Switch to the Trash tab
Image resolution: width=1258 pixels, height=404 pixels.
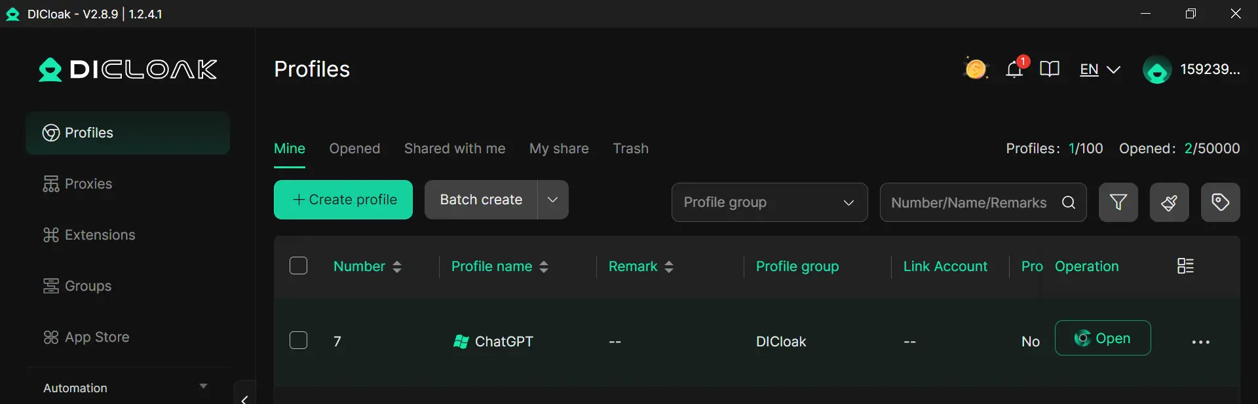tap(630, 149)
